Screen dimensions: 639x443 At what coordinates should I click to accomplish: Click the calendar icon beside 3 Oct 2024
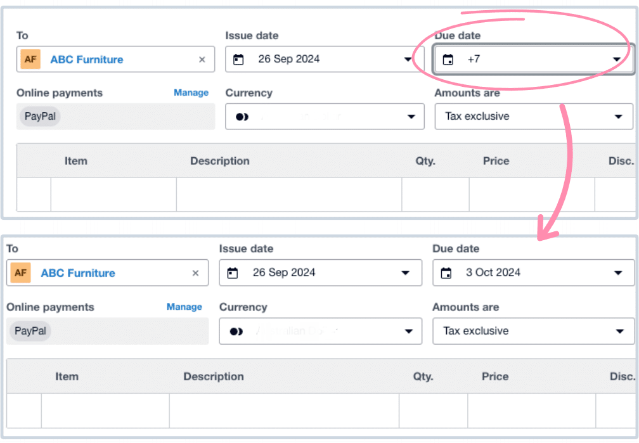[446, 273]
